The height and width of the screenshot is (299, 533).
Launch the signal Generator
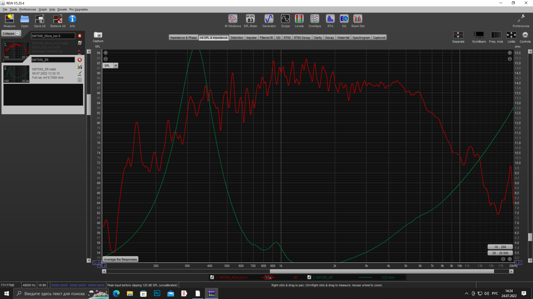point(269,21)
